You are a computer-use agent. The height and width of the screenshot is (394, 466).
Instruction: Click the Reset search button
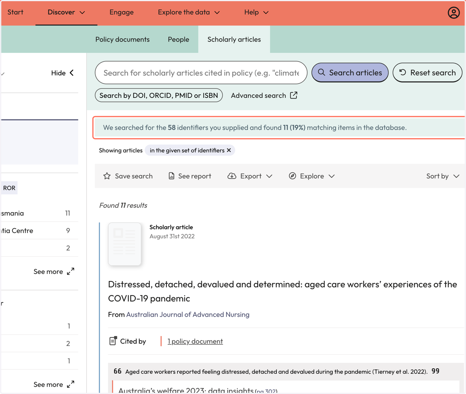427,73
